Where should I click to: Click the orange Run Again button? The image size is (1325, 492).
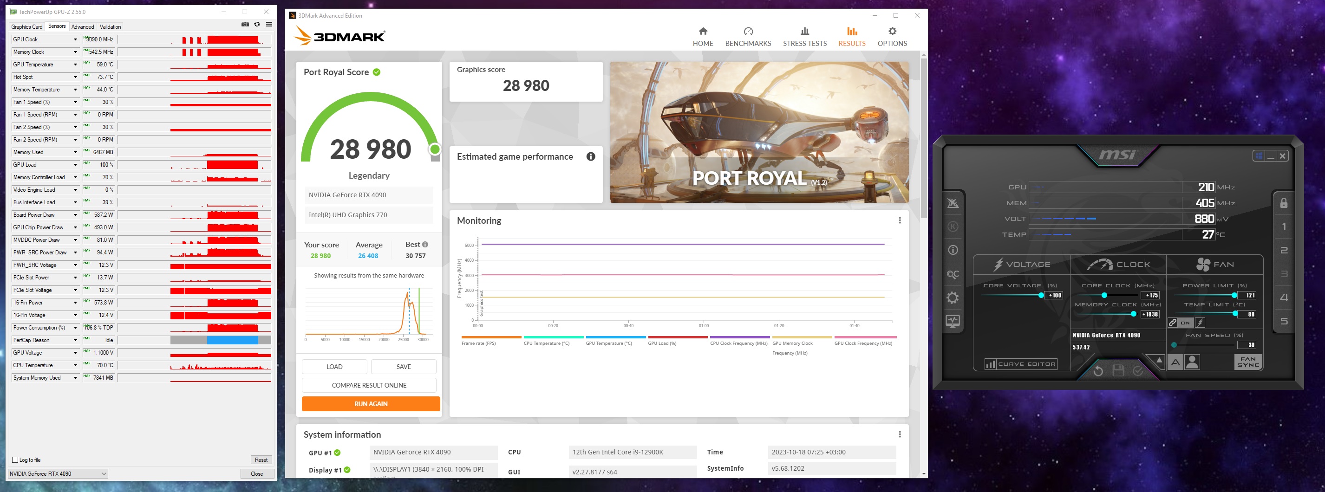(371, 403)
